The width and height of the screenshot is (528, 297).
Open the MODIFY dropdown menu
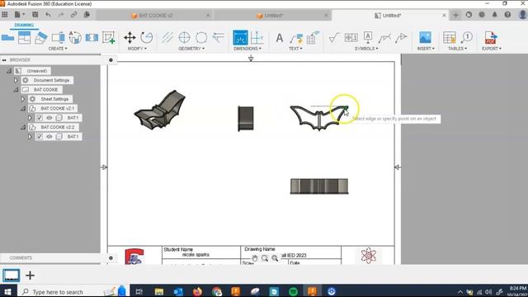(137, 49)
